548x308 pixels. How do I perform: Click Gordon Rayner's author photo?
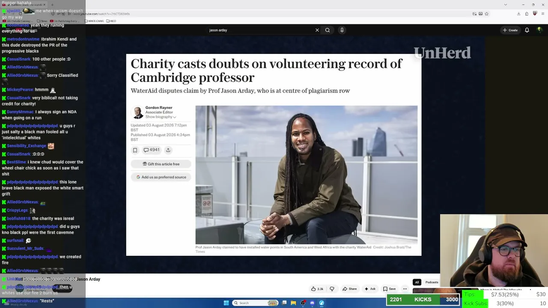pos(137,113)
